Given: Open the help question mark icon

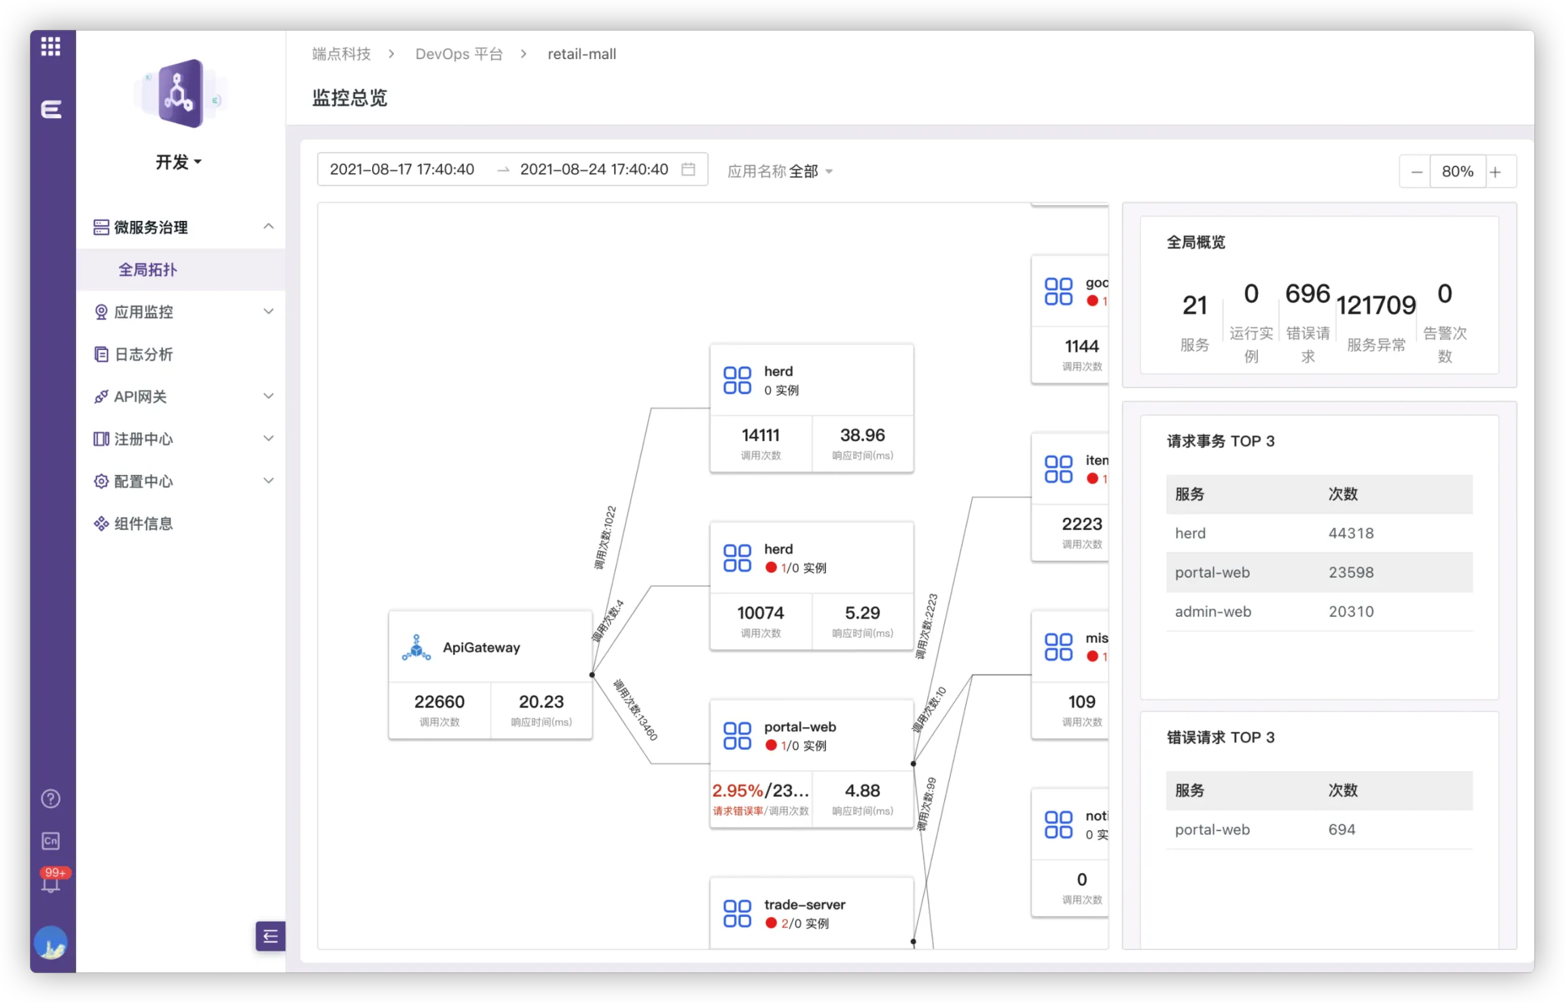Looking at the screenshot, I should pos(51,798).
